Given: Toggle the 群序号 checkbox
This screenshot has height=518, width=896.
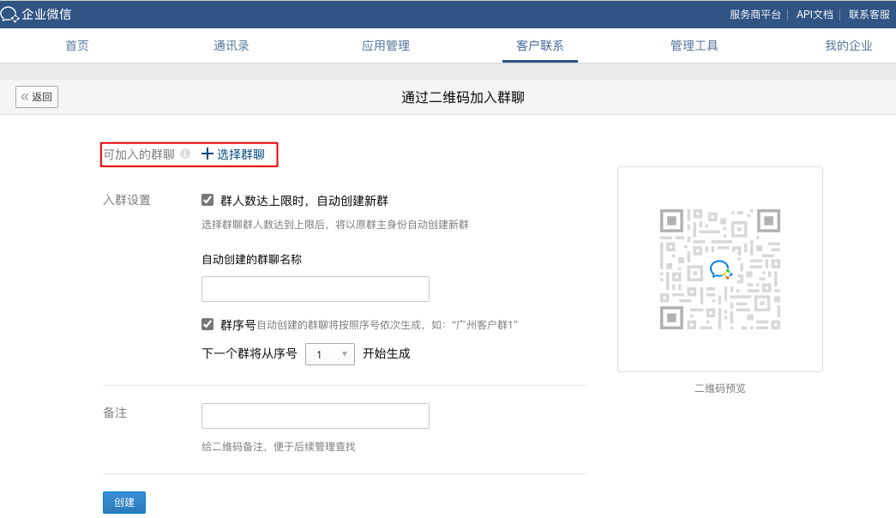Looking at the screenshot, I should (x=207, y=324).
